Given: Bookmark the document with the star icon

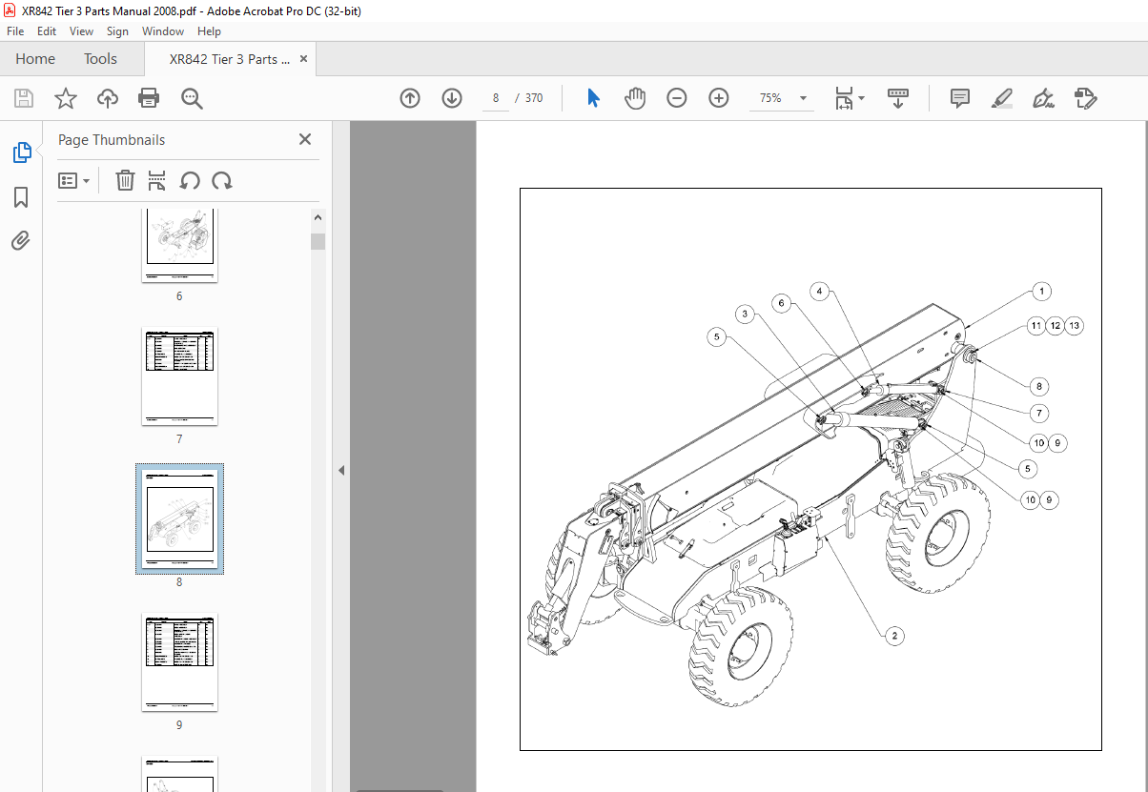Looking at the screenshot, I should click(65, 98).
